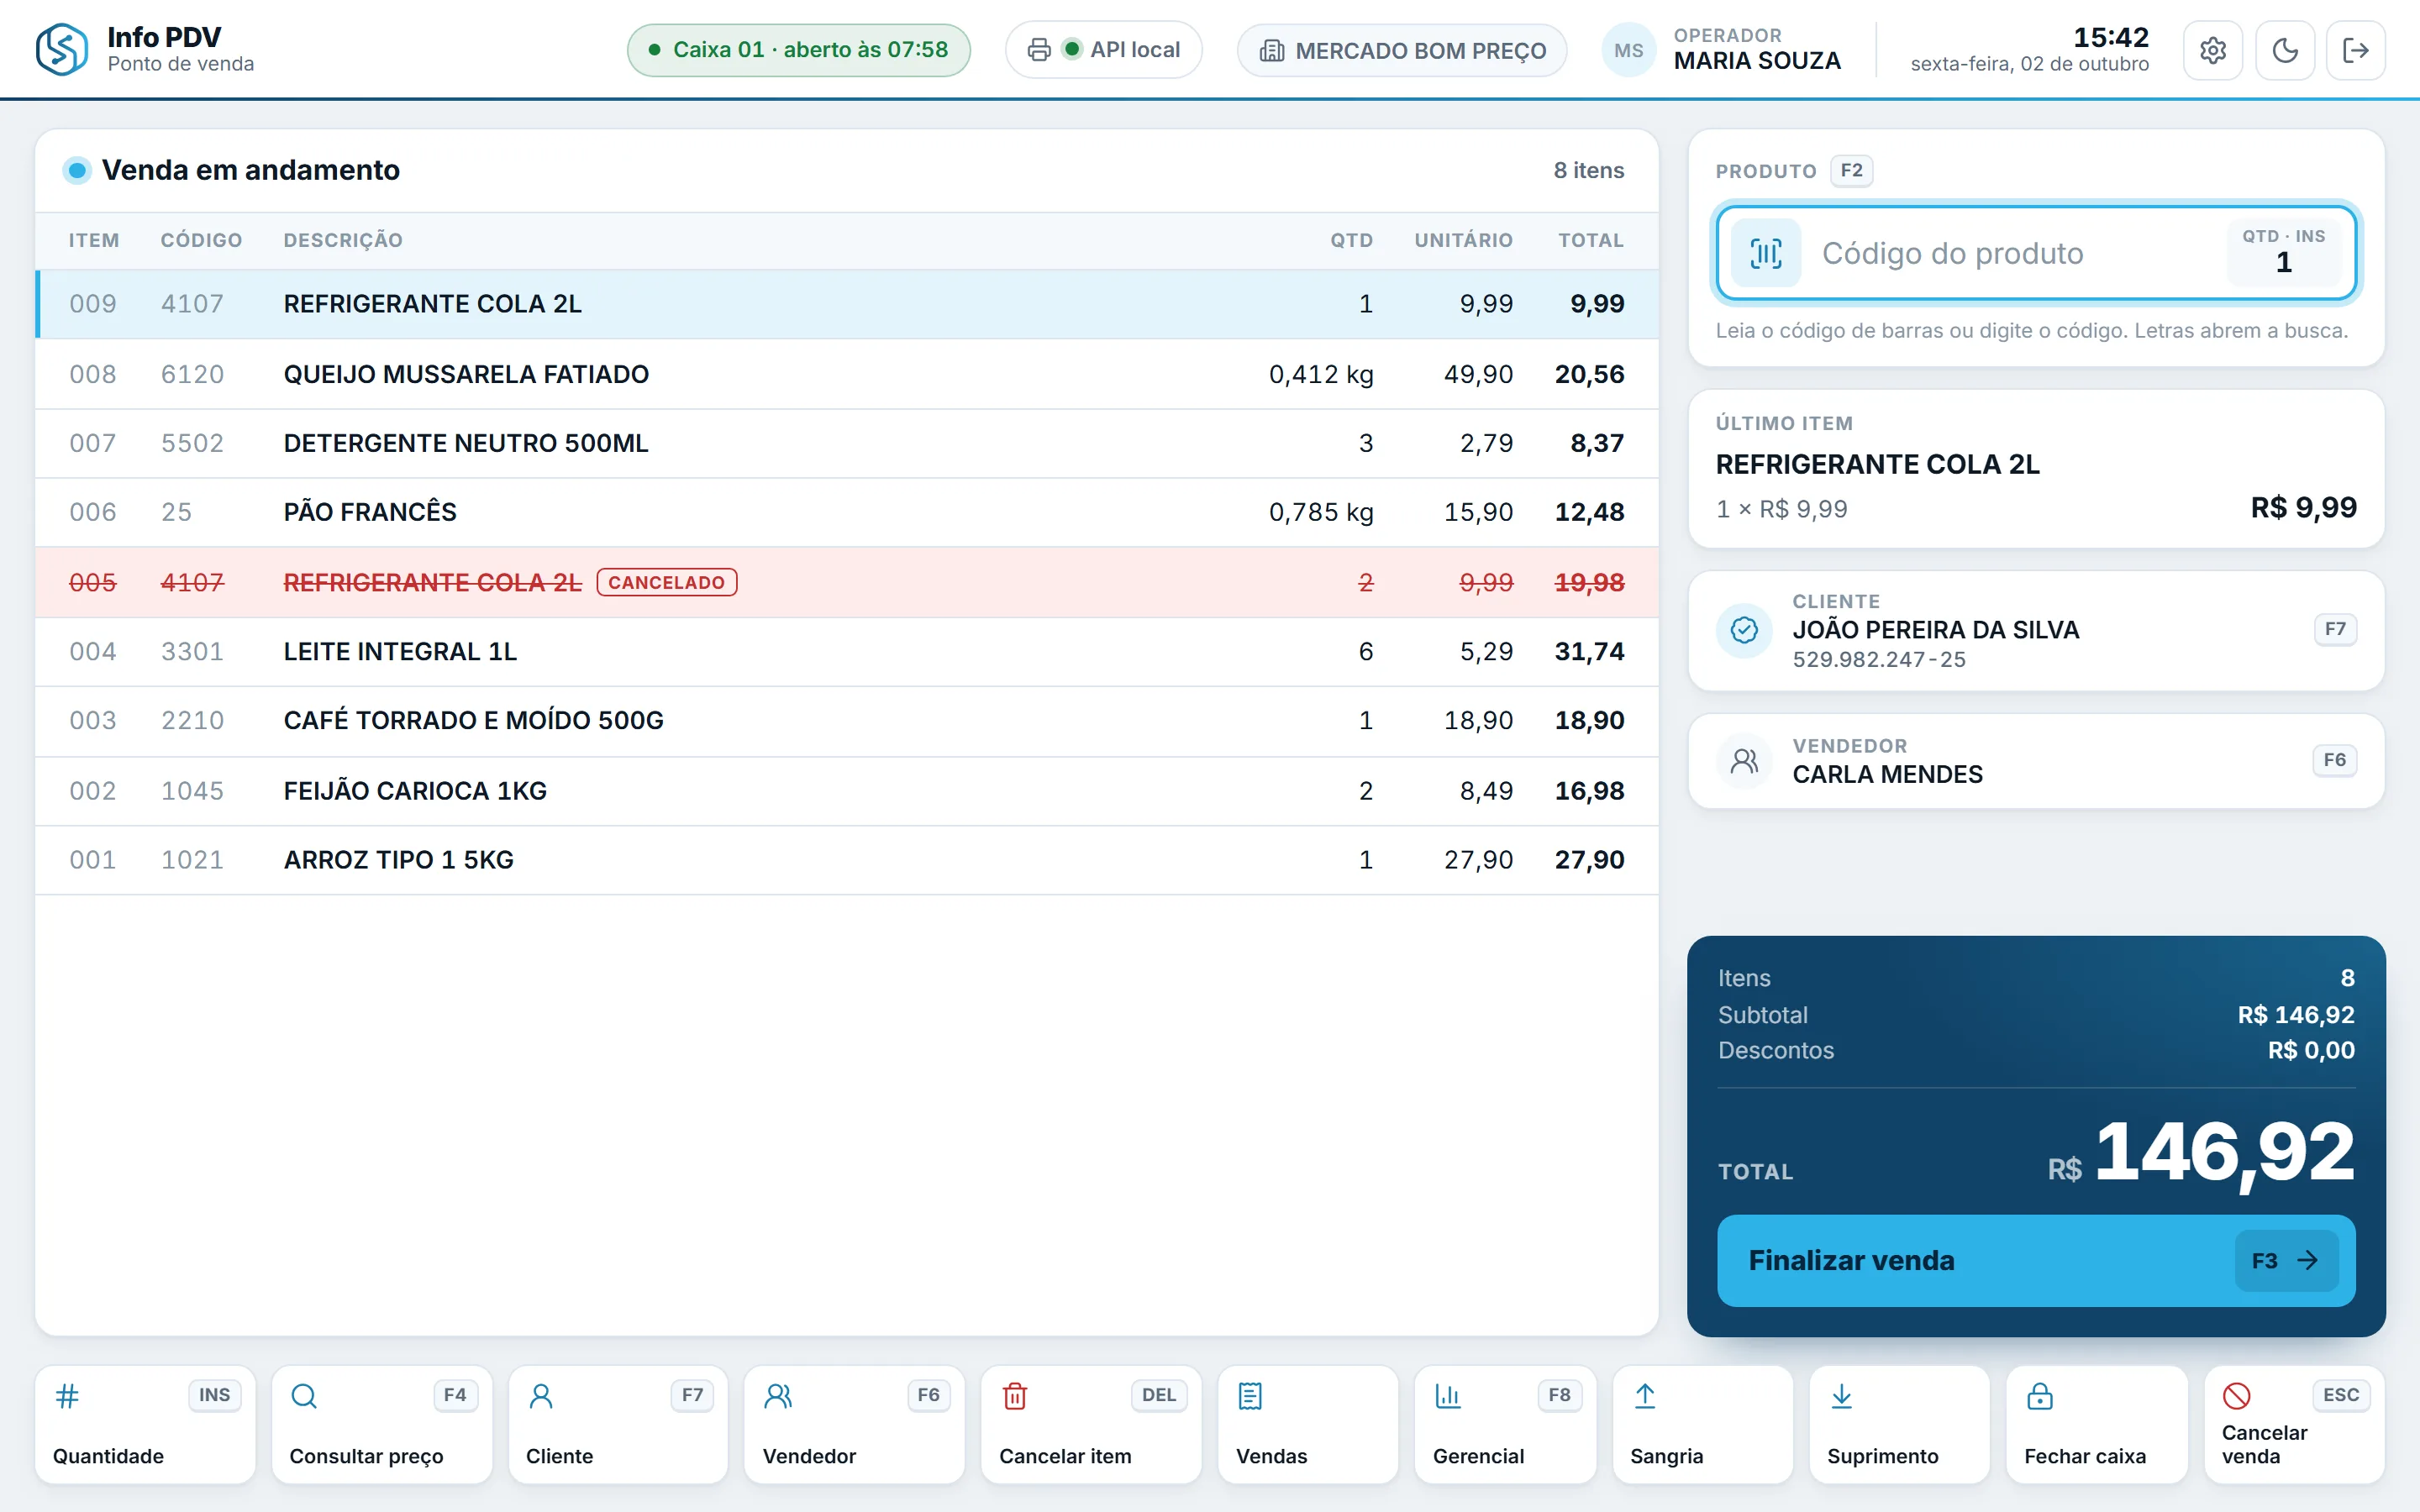Open settings via the gear icon
2420x1512 pixels.
coord(2212,50)
